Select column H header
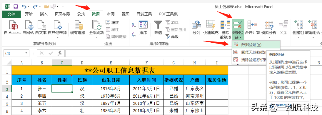The image size is (322, 115). point(195,63)
